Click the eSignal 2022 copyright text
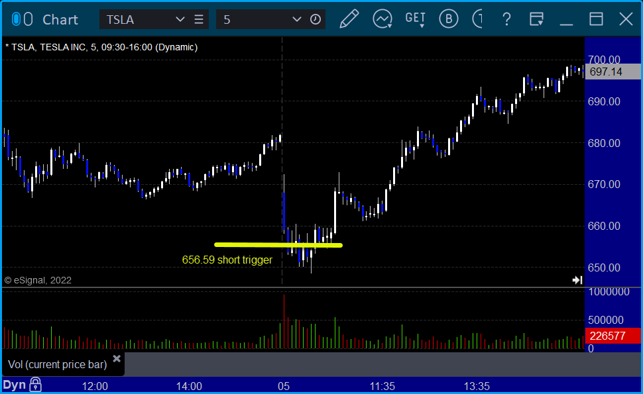 (x=38, y=280)
